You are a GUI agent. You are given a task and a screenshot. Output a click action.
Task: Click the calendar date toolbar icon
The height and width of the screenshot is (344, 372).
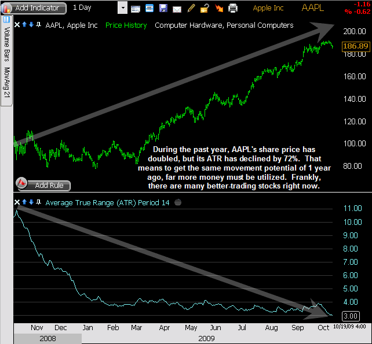click(x=136, y=9)
